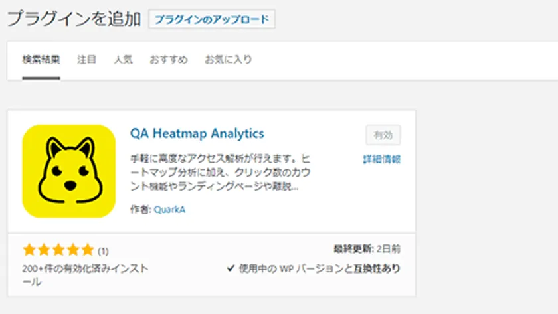Click the fourth rating star
This screenshot has height=314, width=558.
72,250
